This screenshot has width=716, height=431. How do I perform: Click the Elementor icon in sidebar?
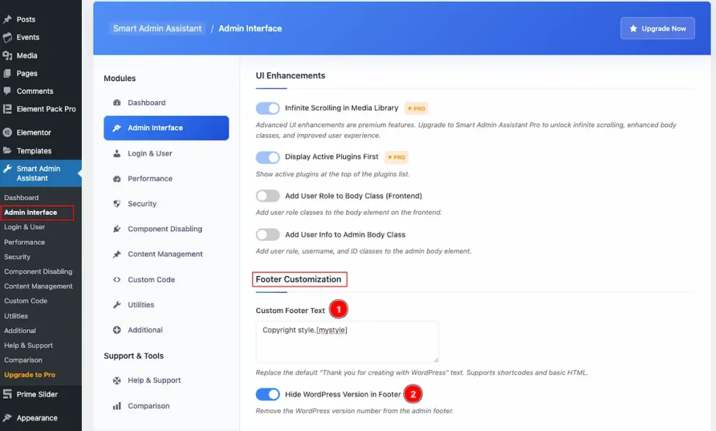point(7,133)
